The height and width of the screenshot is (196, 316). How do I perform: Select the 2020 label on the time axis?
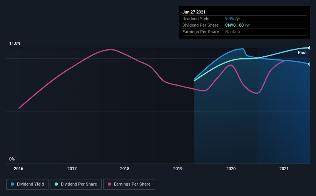tap(231, 169)
